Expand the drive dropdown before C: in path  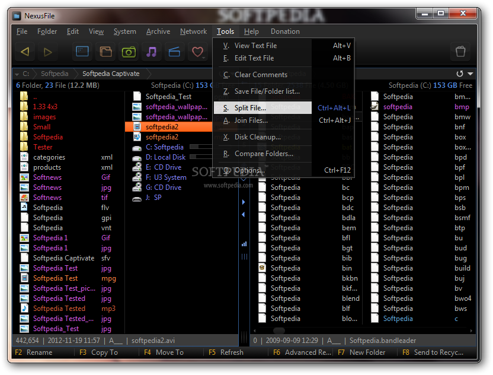click(x=17, y=74)
